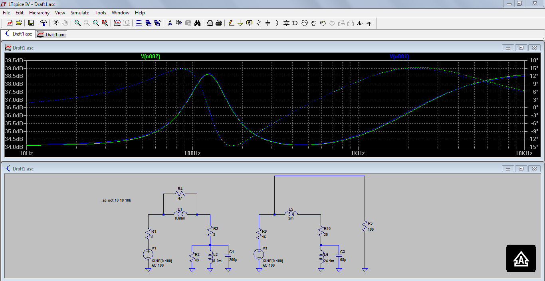Click the V(n001) trace label

pos(399,57)
